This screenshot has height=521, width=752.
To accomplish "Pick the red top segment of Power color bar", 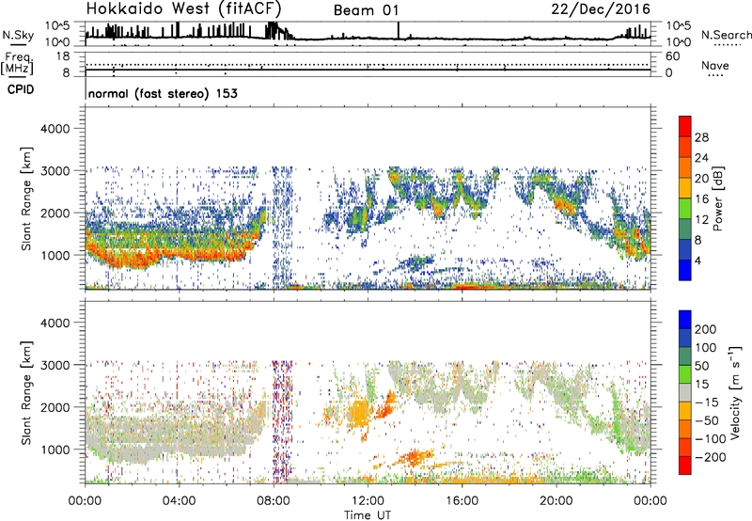I will click(x=685, y=127).
